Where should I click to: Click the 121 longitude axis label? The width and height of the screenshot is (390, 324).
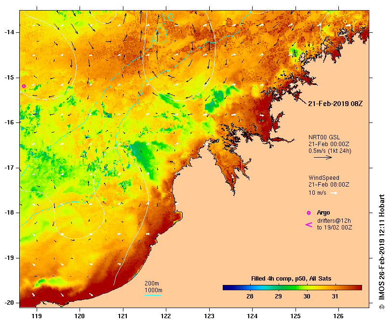[x=122, y=316]
